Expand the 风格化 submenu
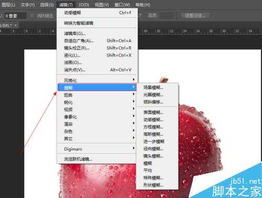This screenshot has height=198, width=262. pyautogui.click(x=97, y=80)
